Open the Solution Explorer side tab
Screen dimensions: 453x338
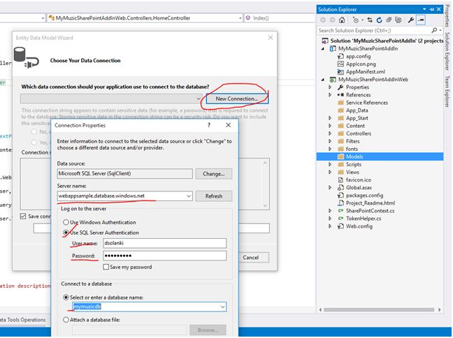(x=448, y=51)
